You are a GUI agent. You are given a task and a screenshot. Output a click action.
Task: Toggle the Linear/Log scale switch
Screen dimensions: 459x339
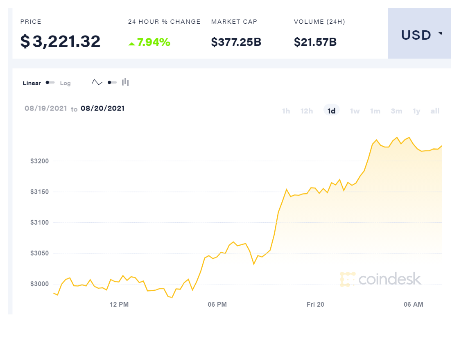pyautogui.click(x=50, y=83)
